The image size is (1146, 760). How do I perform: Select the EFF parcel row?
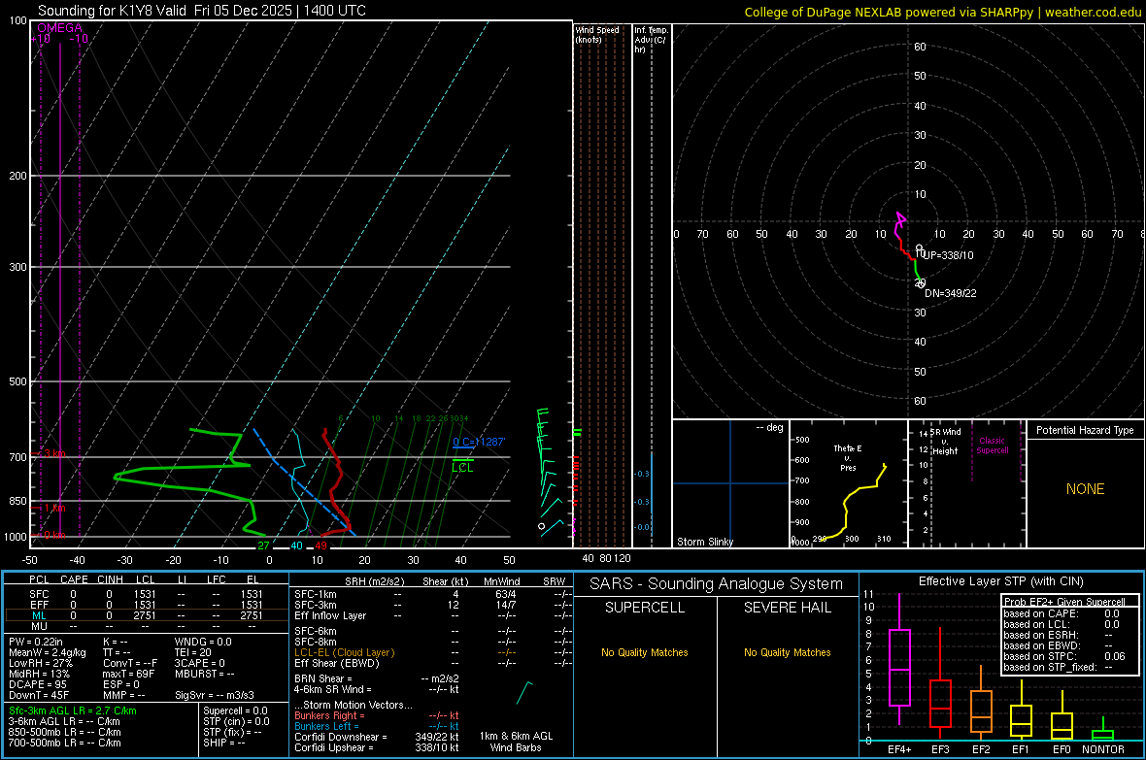click(x=146, y=605)
